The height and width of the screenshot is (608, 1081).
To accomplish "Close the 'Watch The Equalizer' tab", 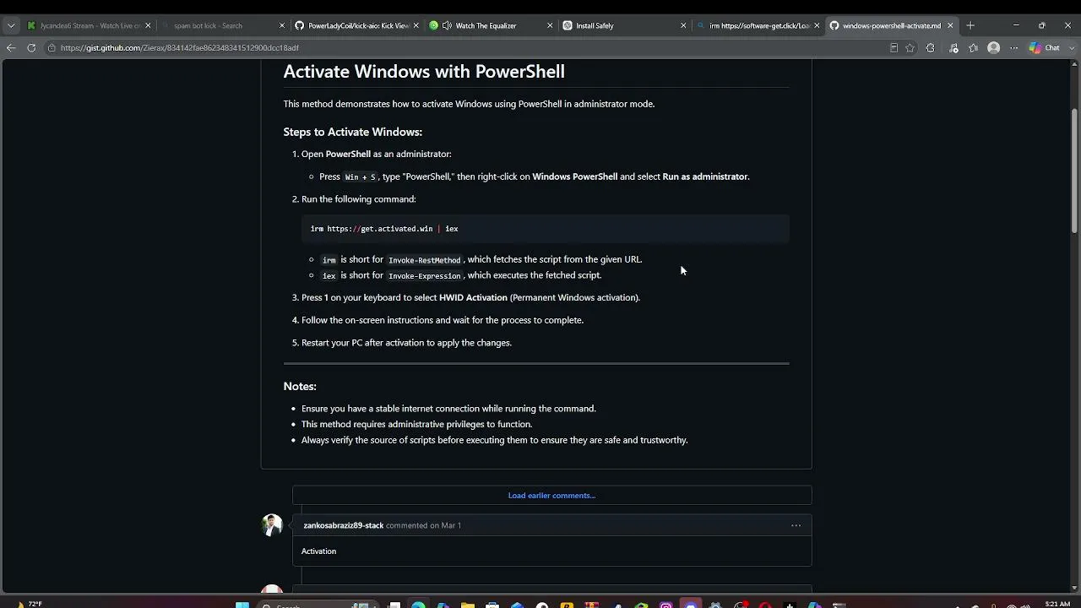I will 550,25.
